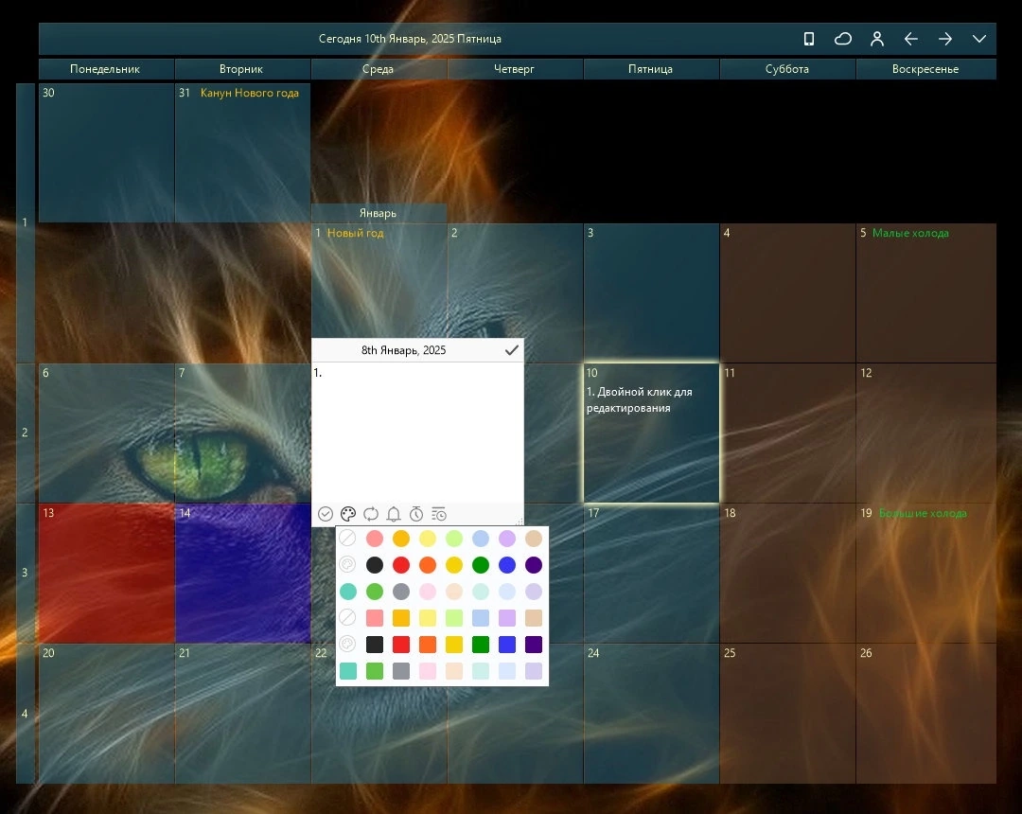Confirm note with checkmark beside 8th Январь
This screenshot has height=814, width=1022.
coord(512,350)
